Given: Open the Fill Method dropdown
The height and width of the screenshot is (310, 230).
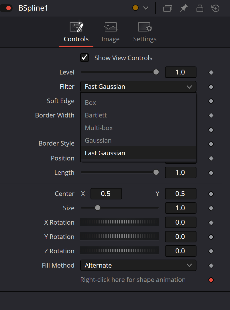Looking at the screenshot, I should 138,265.
